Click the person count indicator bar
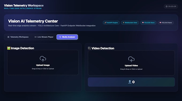182x101 pixels. point(131,82)
